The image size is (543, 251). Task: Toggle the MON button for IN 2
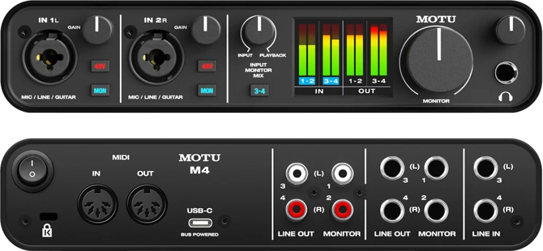tap(207, 91)
